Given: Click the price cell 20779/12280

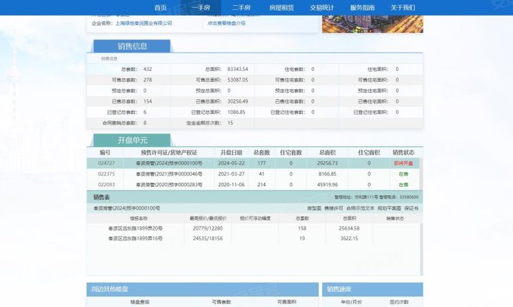Looking at the screenshot, I should point(208,229).
